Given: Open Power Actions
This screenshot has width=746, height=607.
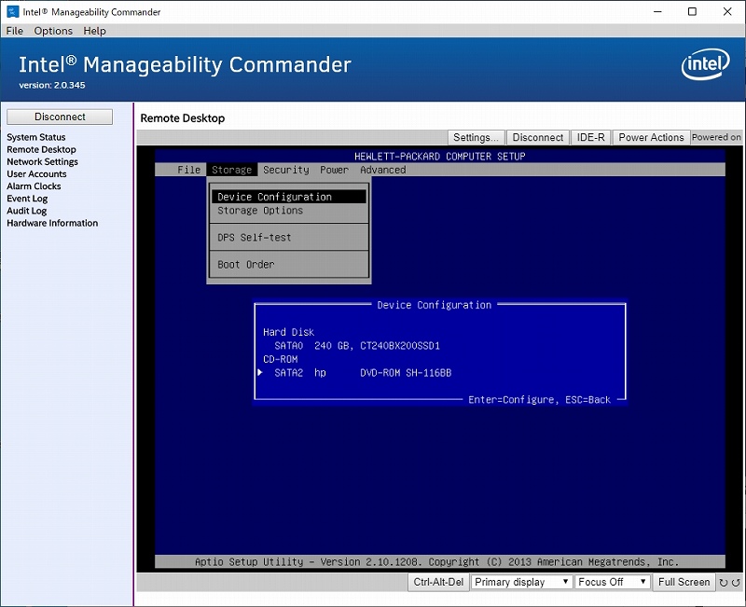Looking at the screenshot, I should point(651,137).
